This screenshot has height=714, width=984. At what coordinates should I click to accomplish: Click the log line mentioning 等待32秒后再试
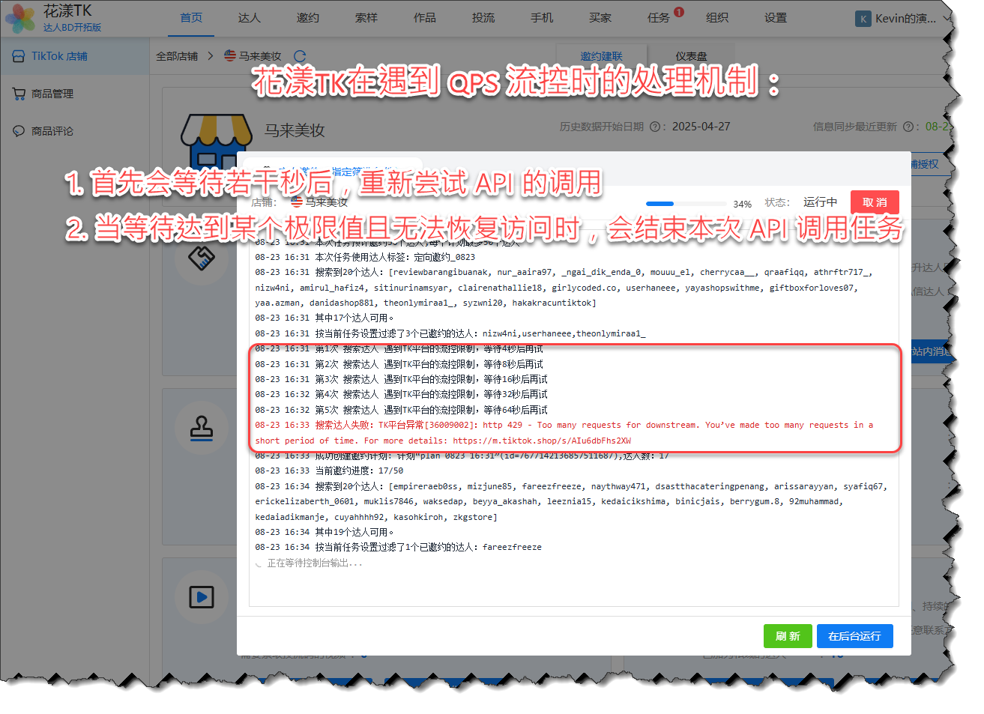[401, 394]
